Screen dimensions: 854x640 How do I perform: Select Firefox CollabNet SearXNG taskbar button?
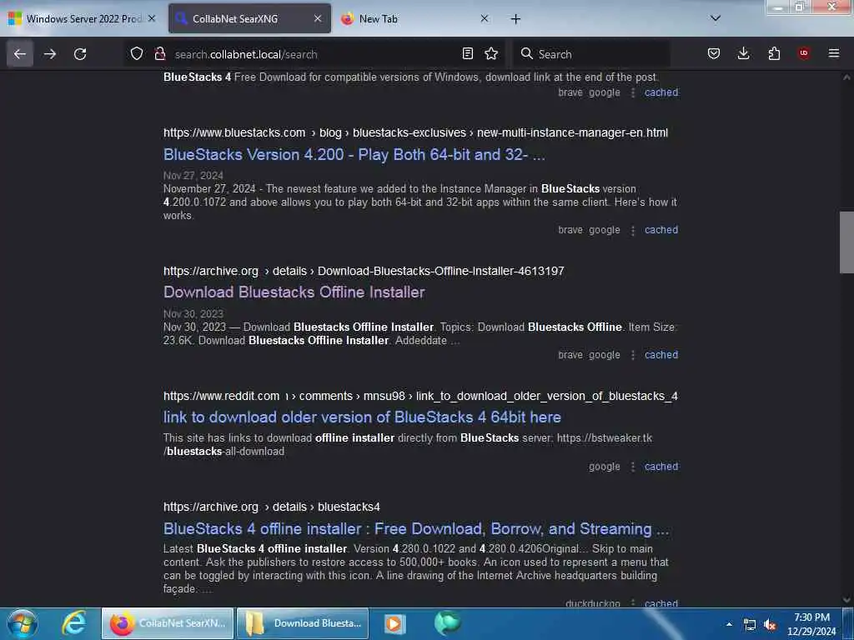coord(168,623)
